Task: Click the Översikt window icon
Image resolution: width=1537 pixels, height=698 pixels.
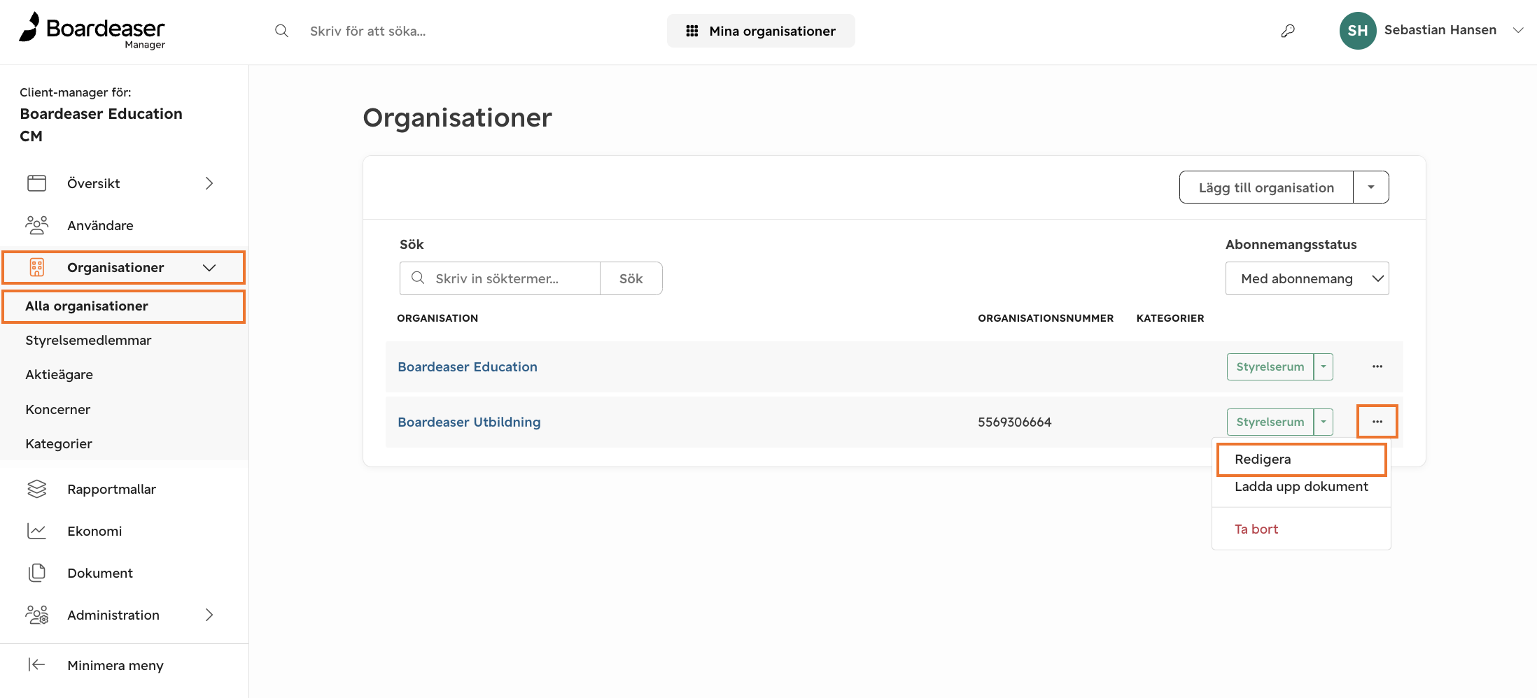Action: point(37,183)
